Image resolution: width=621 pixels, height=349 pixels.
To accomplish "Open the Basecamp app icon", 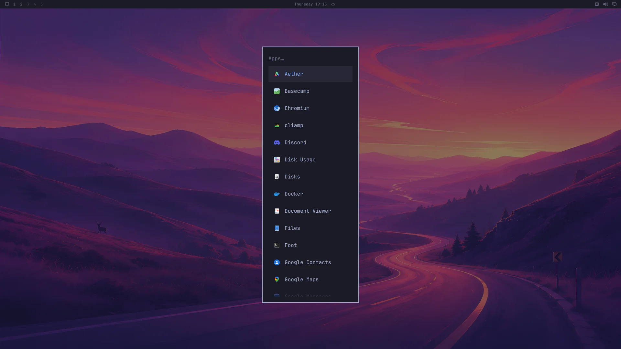I will click(277, 91).
